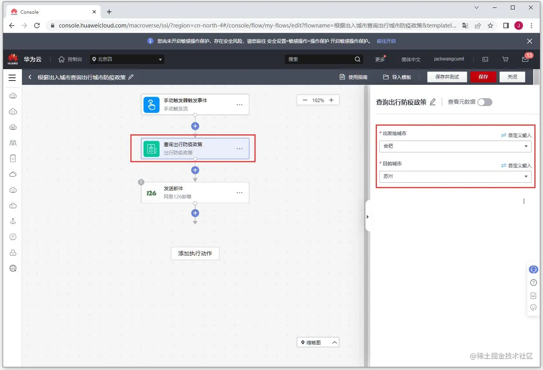Viewport: 543px width, 370px height.
Task: Zoom out canvas with minus button
Action: pyautogui.click(x=305, y=100)
